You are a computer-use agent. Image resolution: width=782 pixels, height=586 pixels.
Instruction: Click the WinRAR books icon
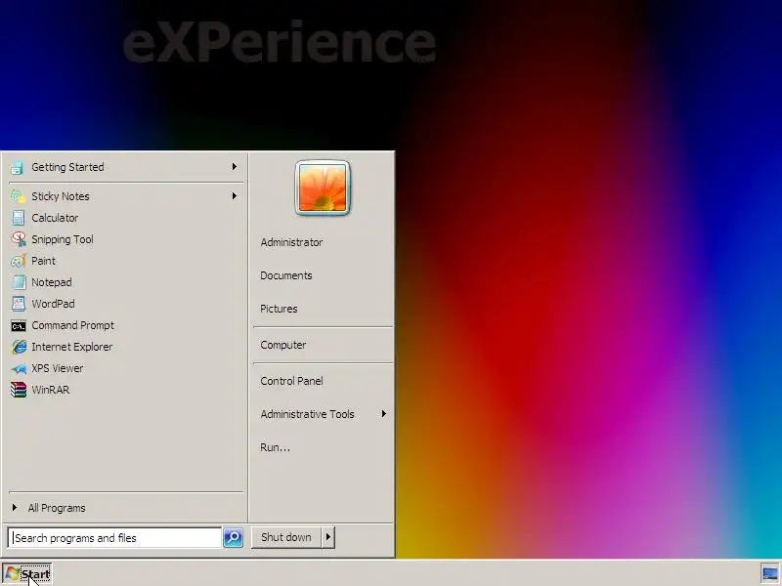[19, 390]
